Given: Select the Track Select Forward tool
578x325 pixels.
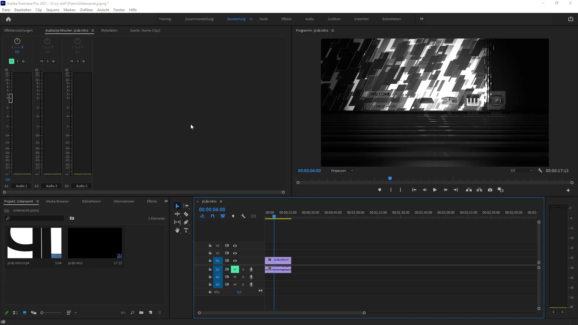Looking at the screenshot, I should (x=186, y=206).
